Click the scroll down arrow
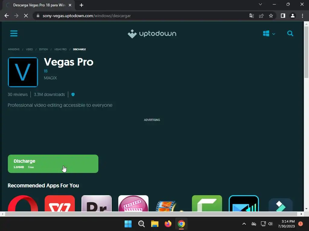Screen dimensions: 309x231 pos(306,209)
